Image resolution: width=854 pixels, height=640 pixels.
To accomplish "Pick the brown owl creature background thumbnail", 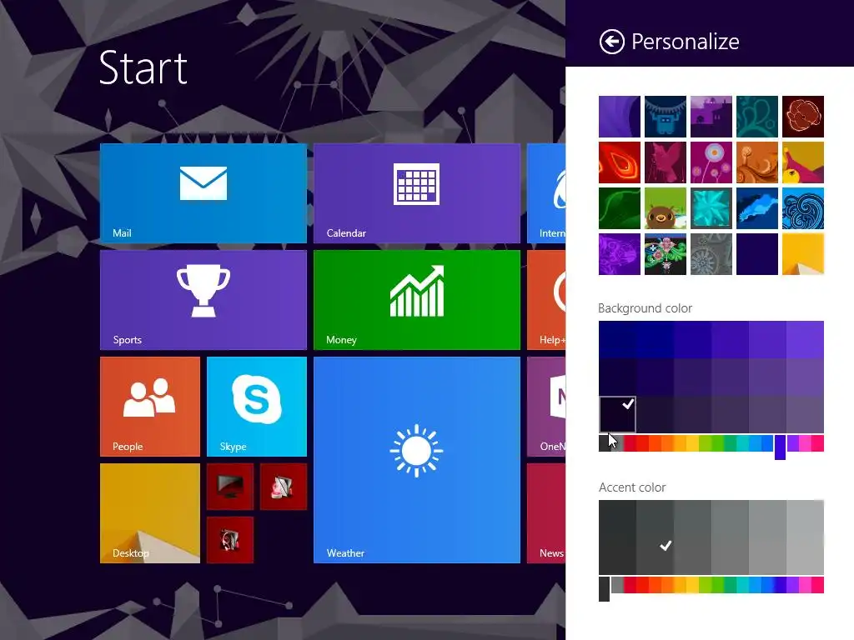I will click(x=665, y=208).
